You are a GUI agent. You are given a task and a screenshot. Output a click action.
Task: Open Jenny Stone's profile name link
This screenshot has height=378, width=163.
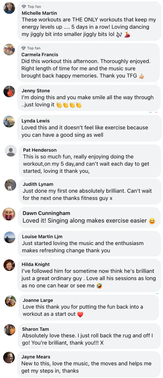[x=36, y=91]
